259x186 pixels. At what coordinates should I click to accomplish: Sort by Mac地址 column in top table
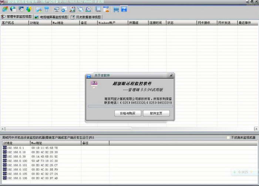pos(65,23)
